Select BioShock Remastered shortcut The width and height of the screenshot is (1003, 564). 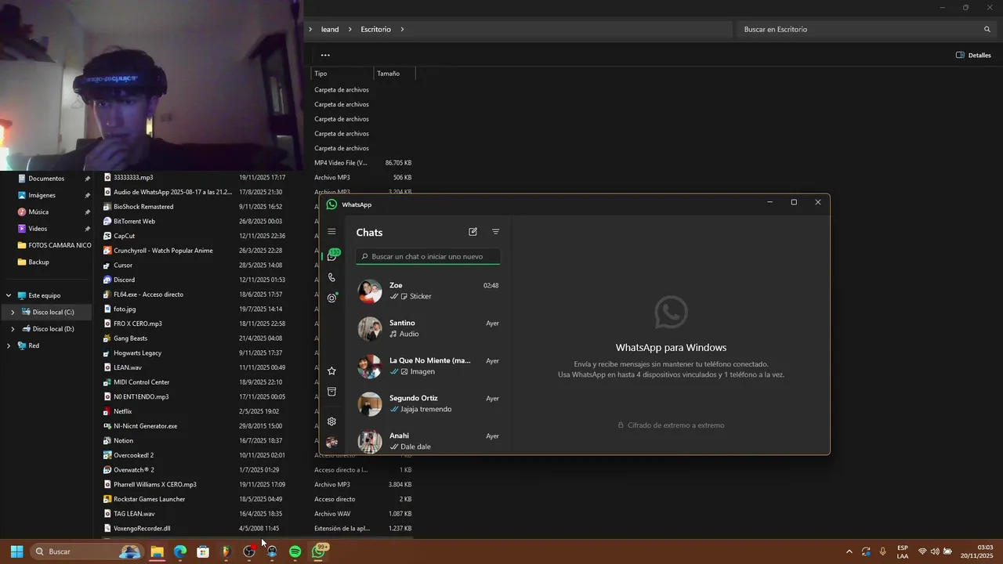(143, 207)
